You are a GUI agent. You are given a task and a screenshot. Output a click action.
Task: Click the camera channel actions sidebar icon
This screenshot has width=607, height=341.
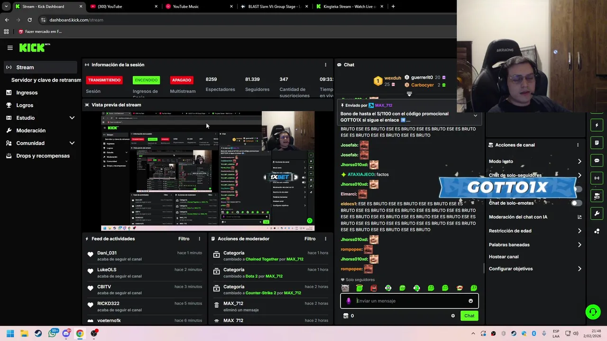pyautogui.click(x=597, y=196)
